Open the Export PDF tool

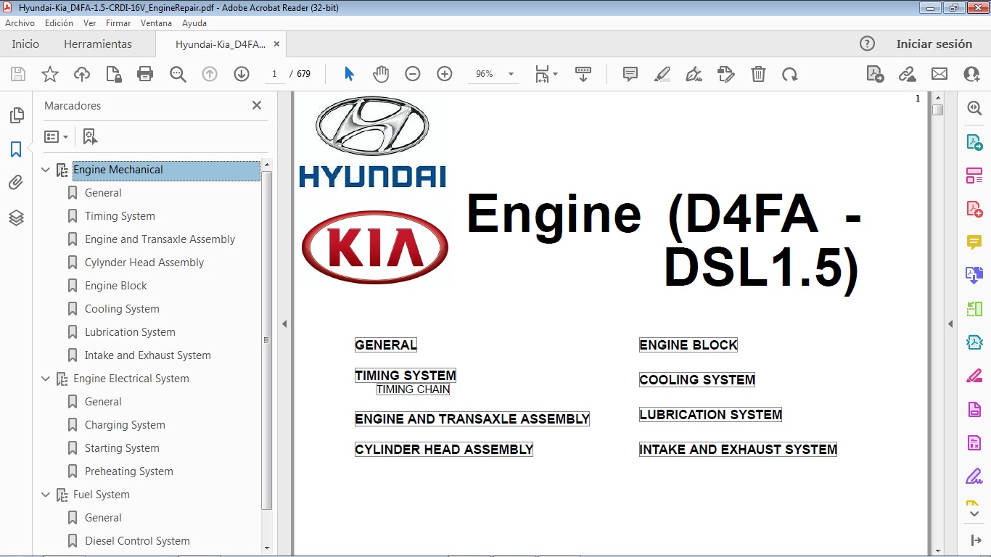coord(974,142)
